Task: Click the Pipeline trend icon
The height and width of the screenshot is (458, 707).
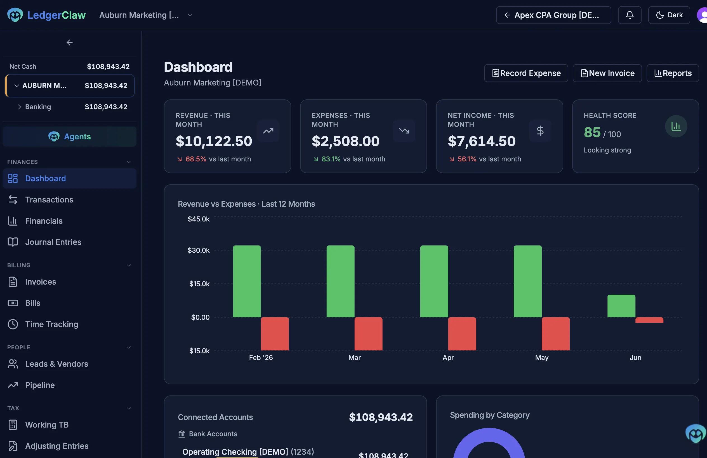Action: (13, 385)
